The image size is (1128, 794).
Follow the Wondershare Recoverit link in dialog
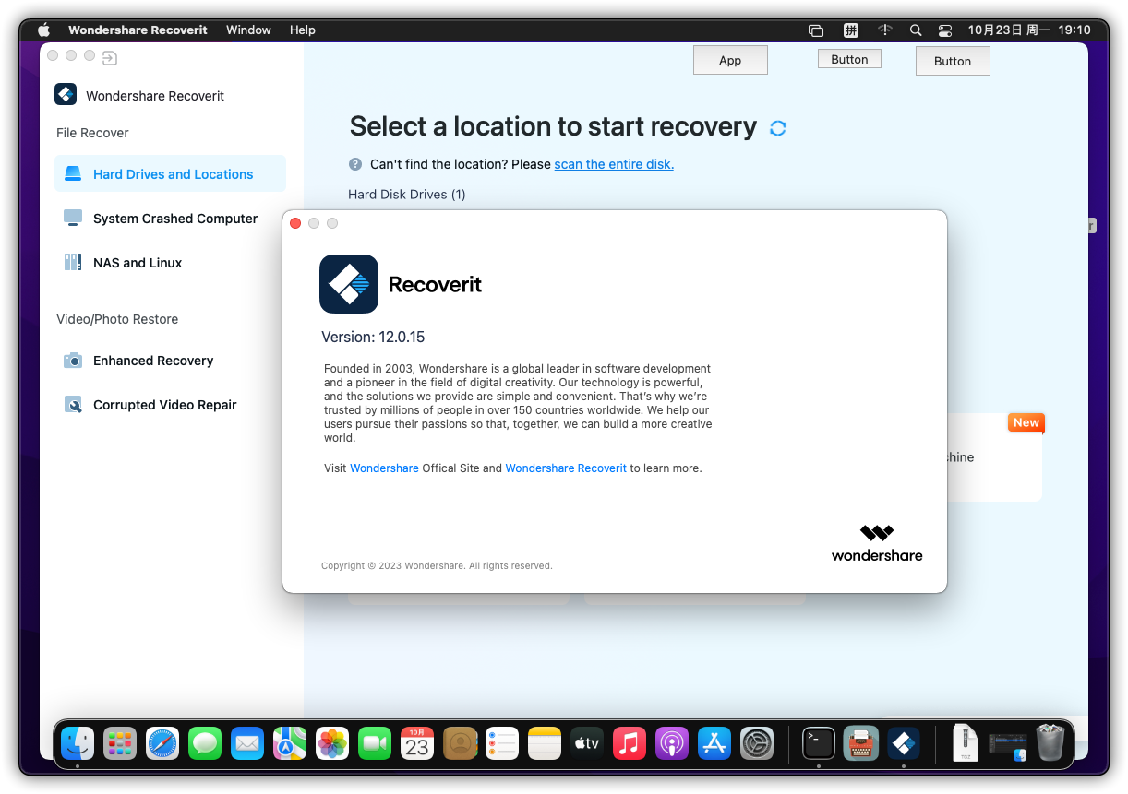566,468
